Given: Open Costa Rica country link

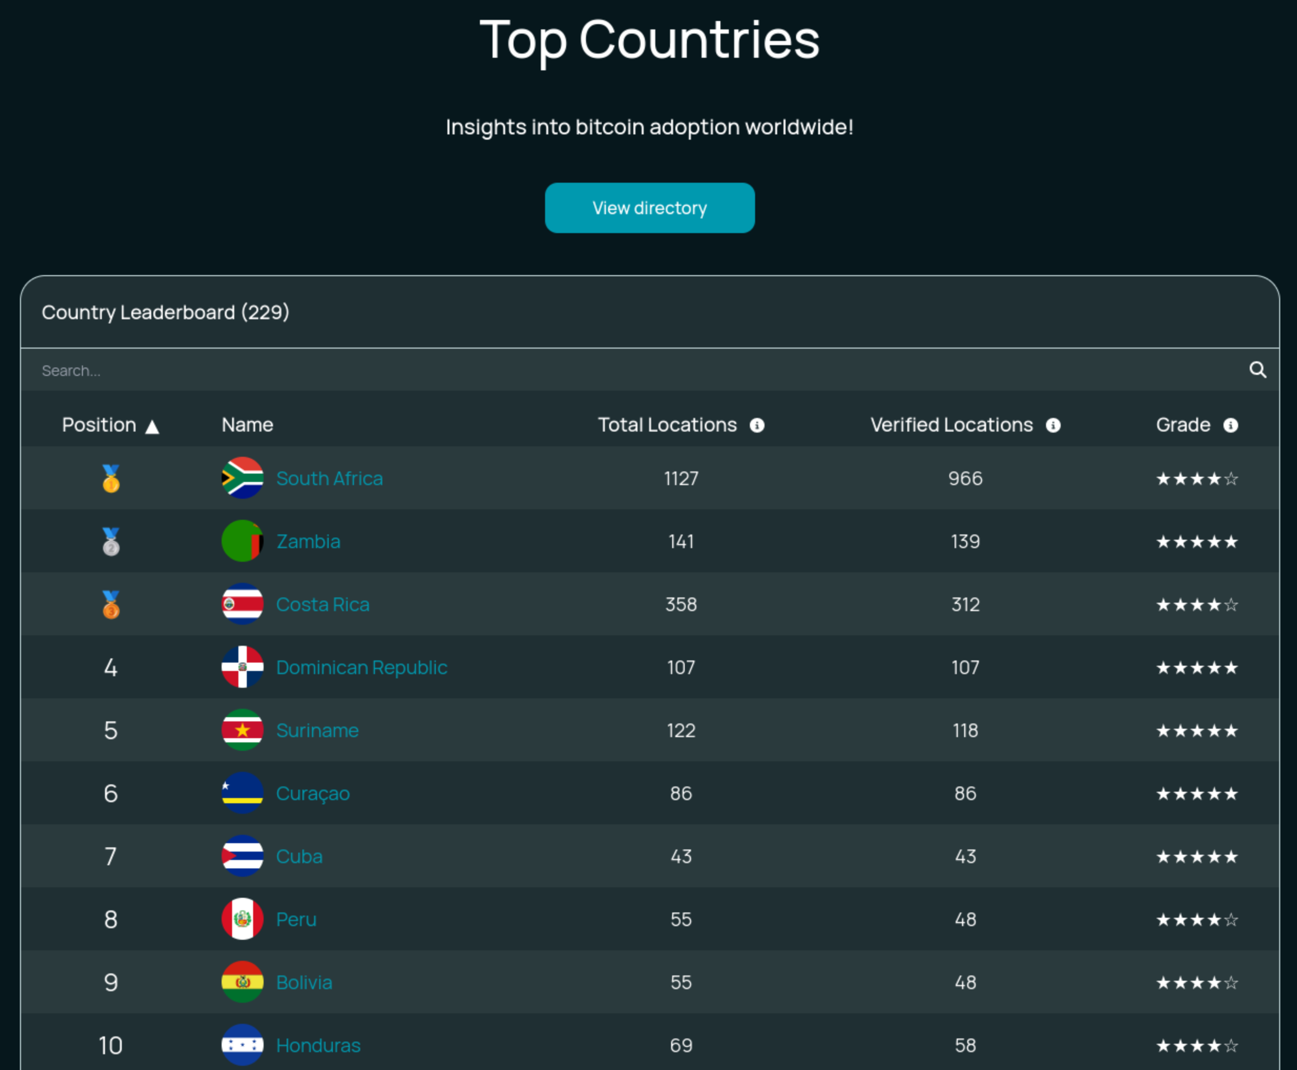Looking at the screenshot, I should point(322,604).
